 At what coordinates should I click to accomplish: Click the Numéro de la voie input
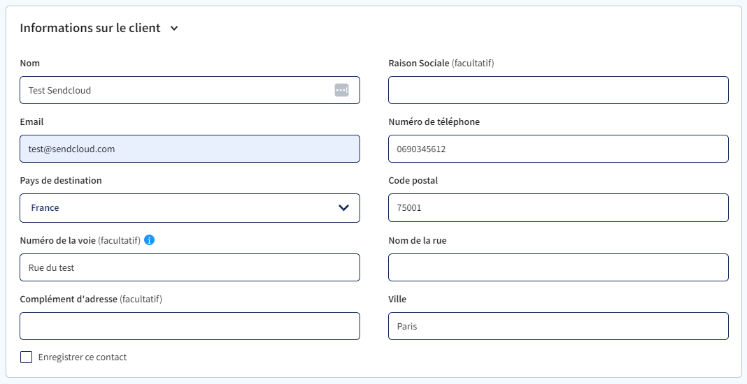point(190,267)
